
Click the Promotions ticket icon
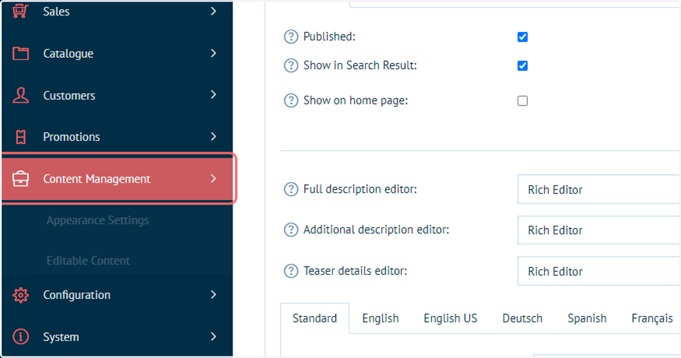[20, 137]
